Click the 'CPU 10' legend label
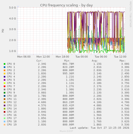This screenshot has height=134, width=133. pyautogui.click(x=12, y=96)
